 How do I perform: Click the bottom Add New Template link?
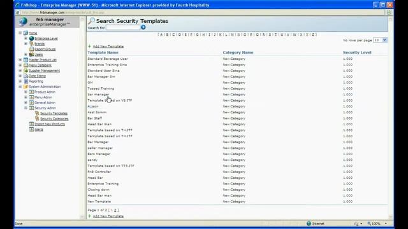click(108, 216)
